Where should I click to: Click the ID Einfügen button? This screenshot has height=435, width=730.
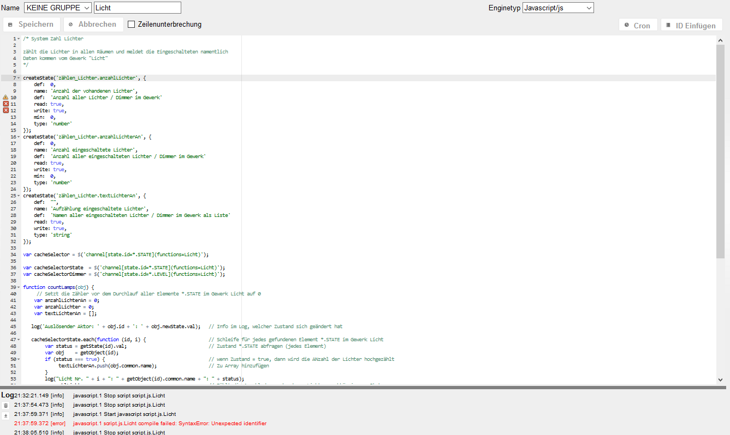691,26
